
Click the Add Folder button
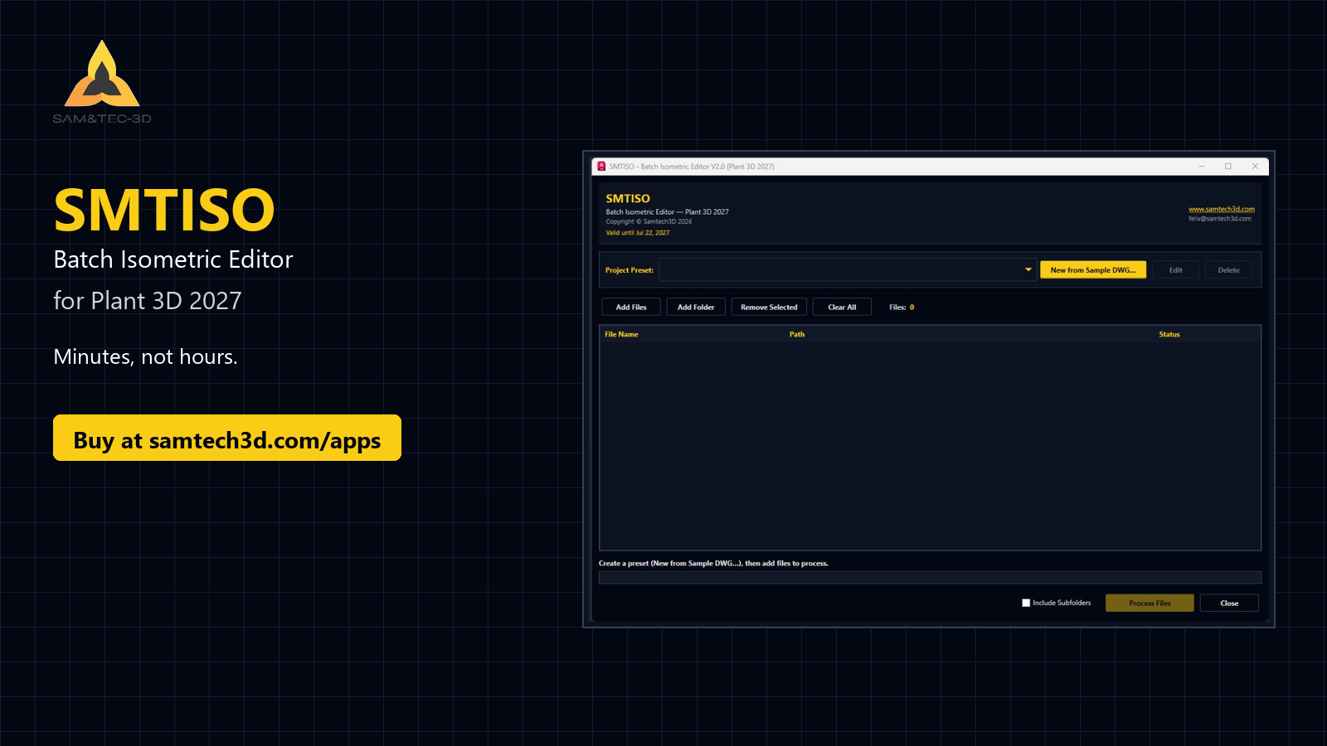(696, 307)
